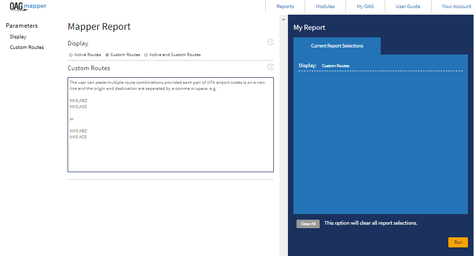The height and width of the screenshot is (256, 474).
Task: Click scroll-up arrow above the panel divider
Action: pyautogui.click(x=283, y=19)
